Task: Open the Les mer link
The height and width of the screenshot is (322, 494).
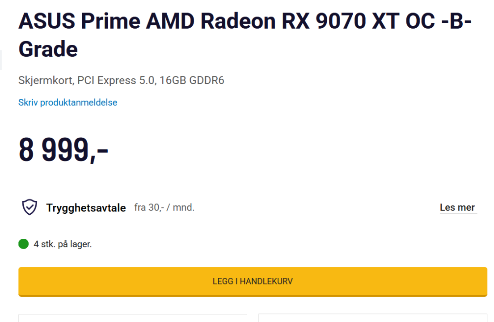Action: pyautogui.click(x=458, y=208)
